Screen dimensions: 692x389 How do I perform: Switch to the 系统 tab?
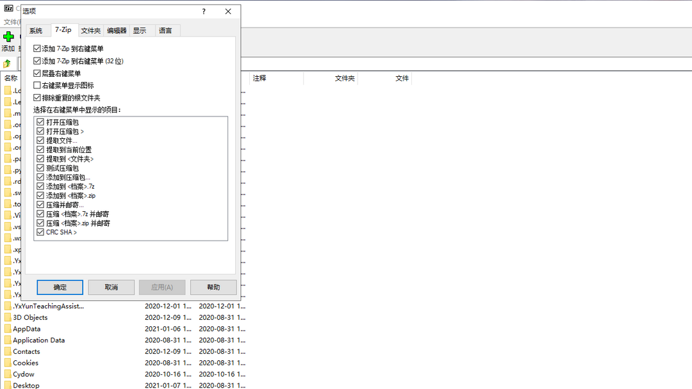[x=36, y=31]
